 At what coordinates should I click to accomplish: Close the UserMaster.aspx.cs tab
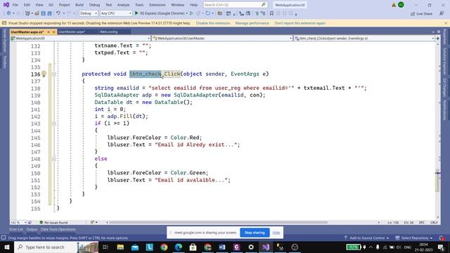pyautogui.click(x=53, y=32)
